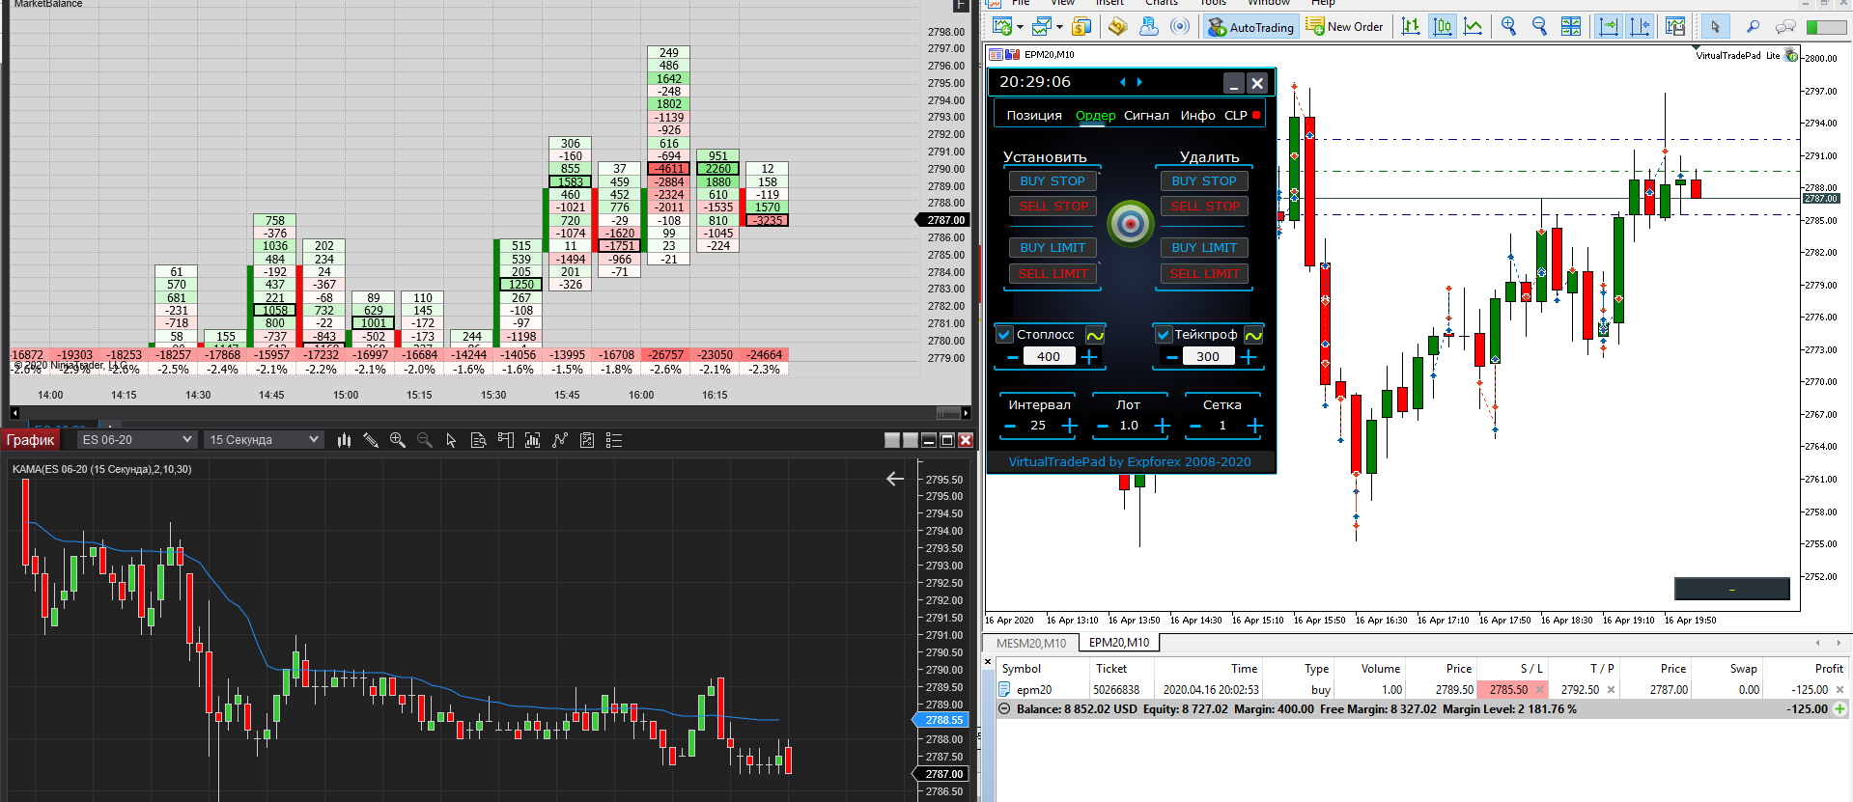
Task: Expand the profiles dropdown arrow
Action: (x=1059, y=27)
